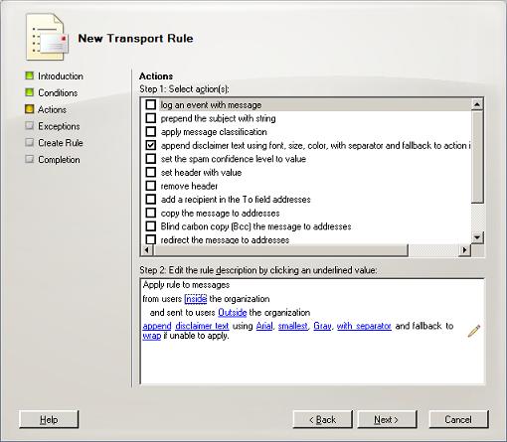
Task: Click the 'wrap' fallback action link
Action: click(x=152, y=336)
